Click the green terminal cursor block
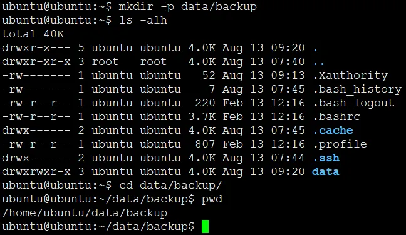This screenshot has width=406, height=235. point(205,226)
